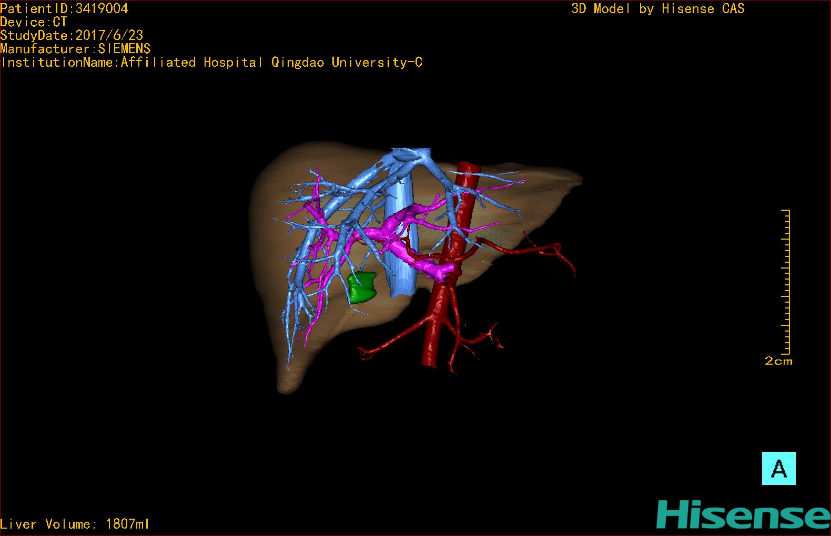Screen dimensions: 831x536
Task: Click the InstitutionName Affiliated Hospital Qingdao University text
Action: pos(211,63)
